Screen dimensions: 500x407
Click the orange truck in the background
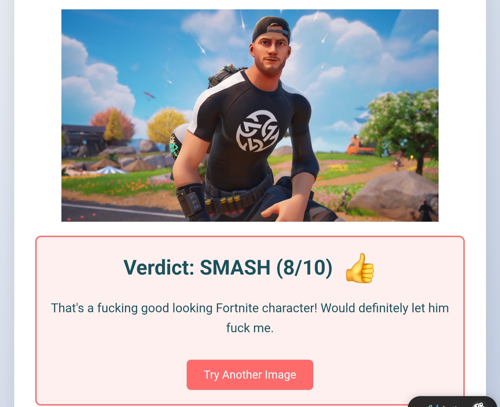pos(360,147)
